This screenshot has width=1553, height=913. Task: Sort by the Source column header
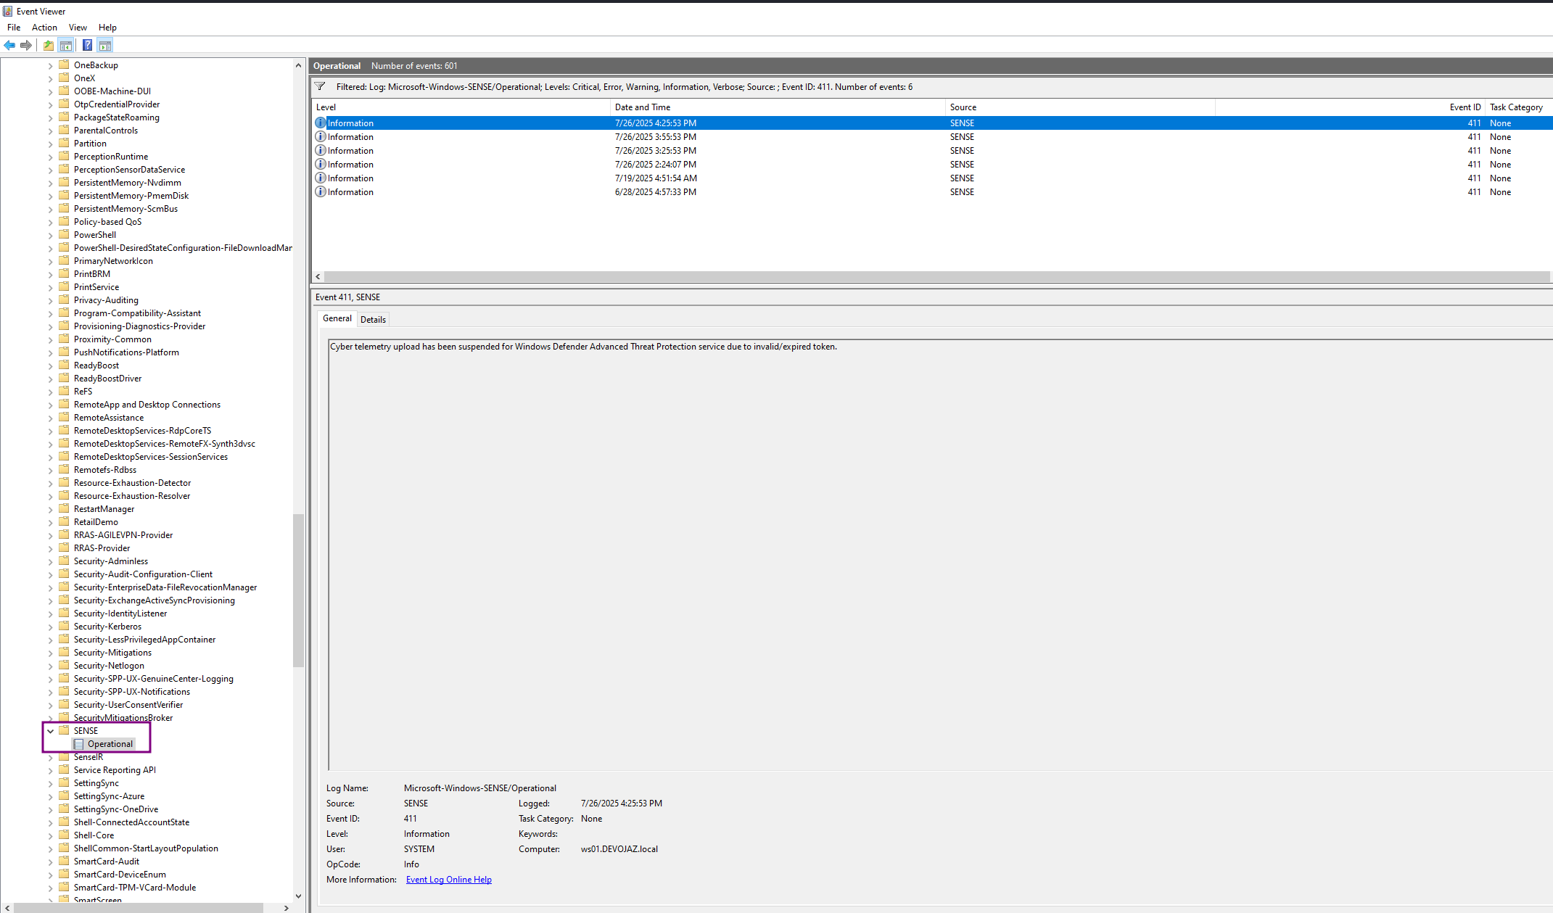[x=1081, y=107]
